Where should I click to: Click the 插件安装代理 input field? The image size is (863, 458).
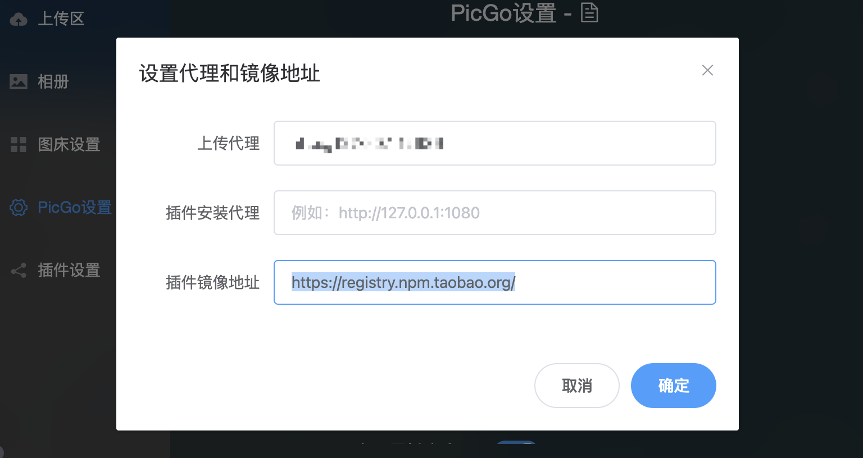tap(494, 213)
